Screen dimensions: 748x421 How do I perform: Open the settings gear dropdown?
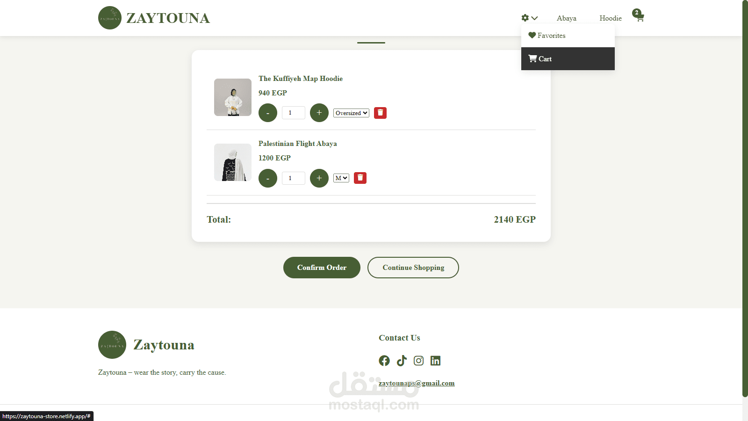point(530,18)
